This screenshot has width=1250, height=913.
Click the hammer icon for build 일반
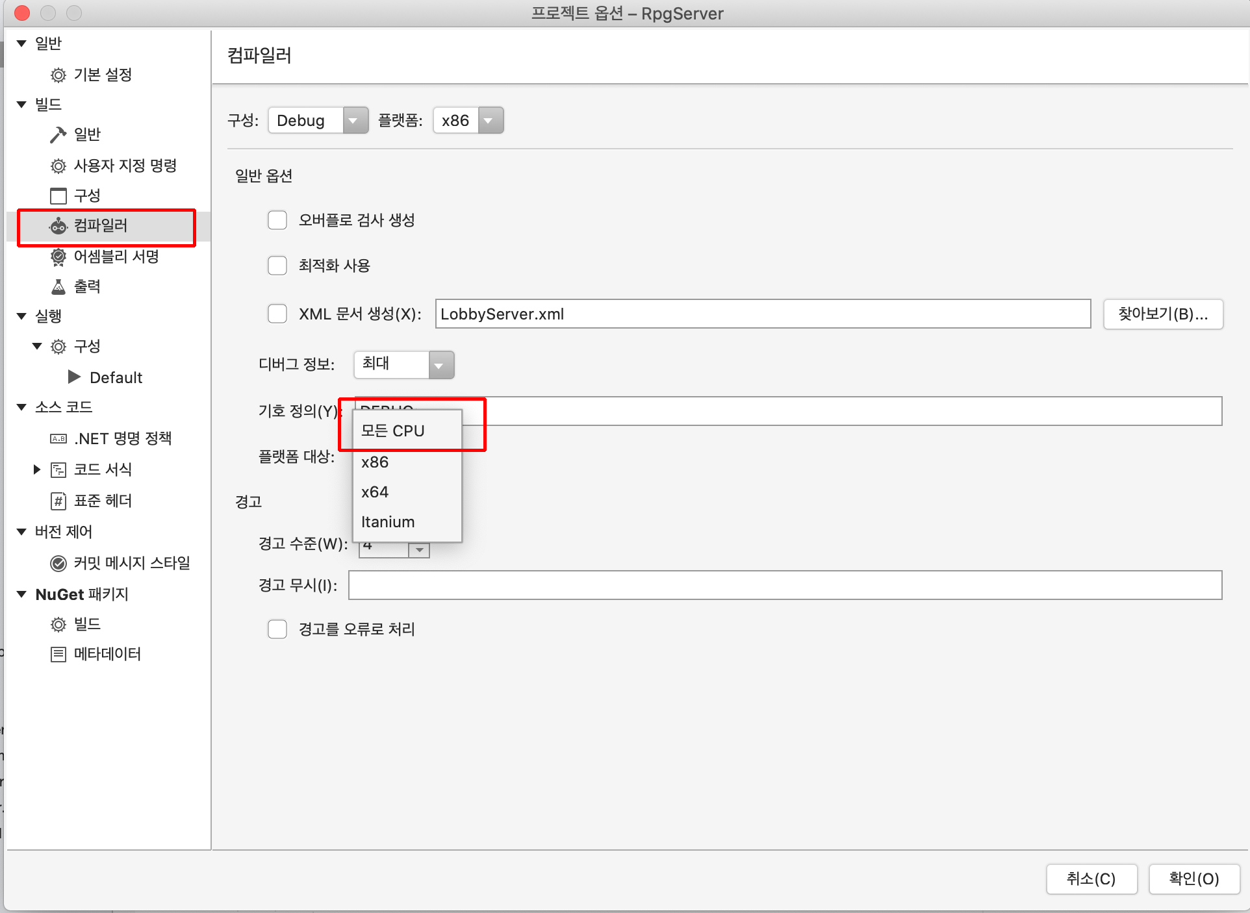click(x=58, y=134)
